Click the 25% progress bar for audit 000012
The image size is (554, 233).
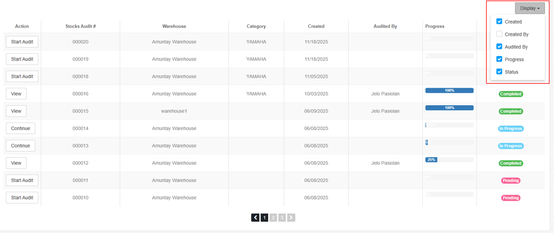(x=431, y=160)
